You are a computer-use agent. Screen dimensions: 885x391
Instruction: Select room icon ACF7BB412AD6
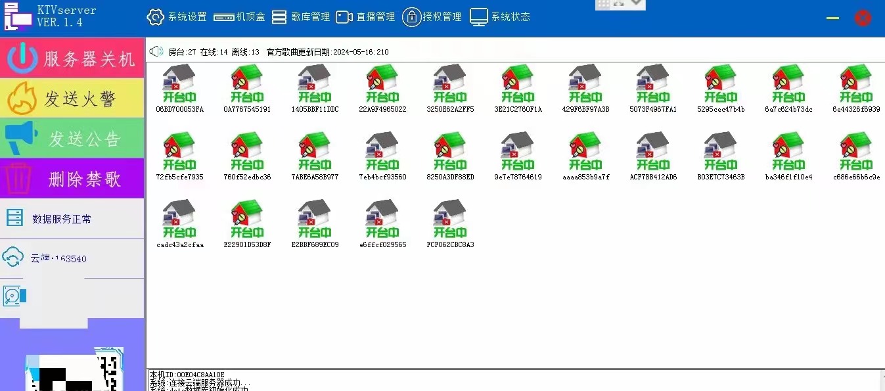653,152
